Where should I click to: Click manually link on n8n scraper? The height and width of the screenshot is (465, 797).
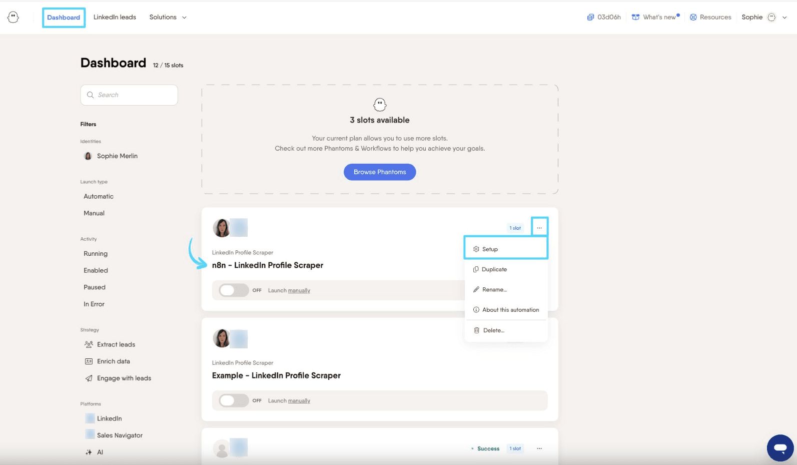pyautogui.click(x=299, y=290)
